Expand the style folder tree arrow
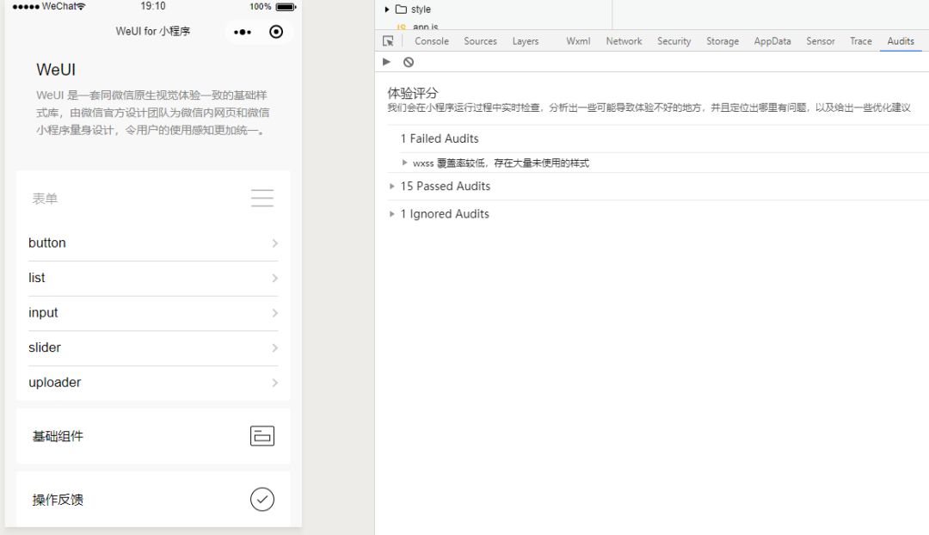The image size is (929, 535). point(387,9)
